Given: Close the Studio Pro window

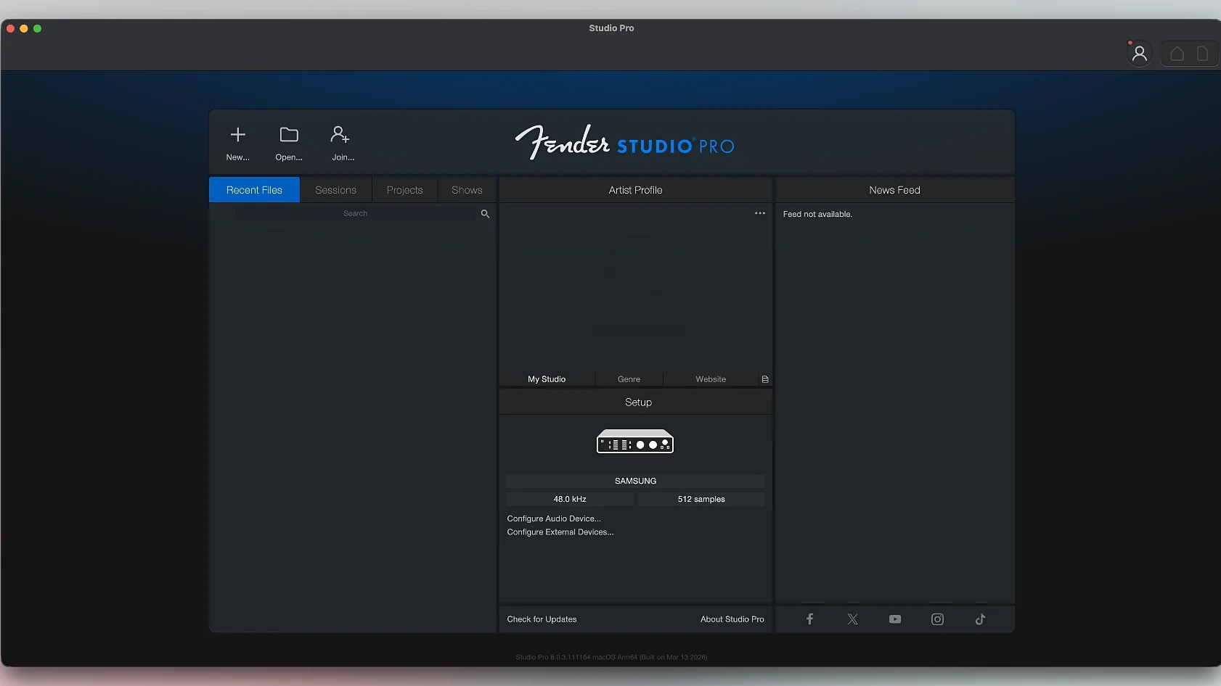Looking at the screenshot, I should pos(11,28).
